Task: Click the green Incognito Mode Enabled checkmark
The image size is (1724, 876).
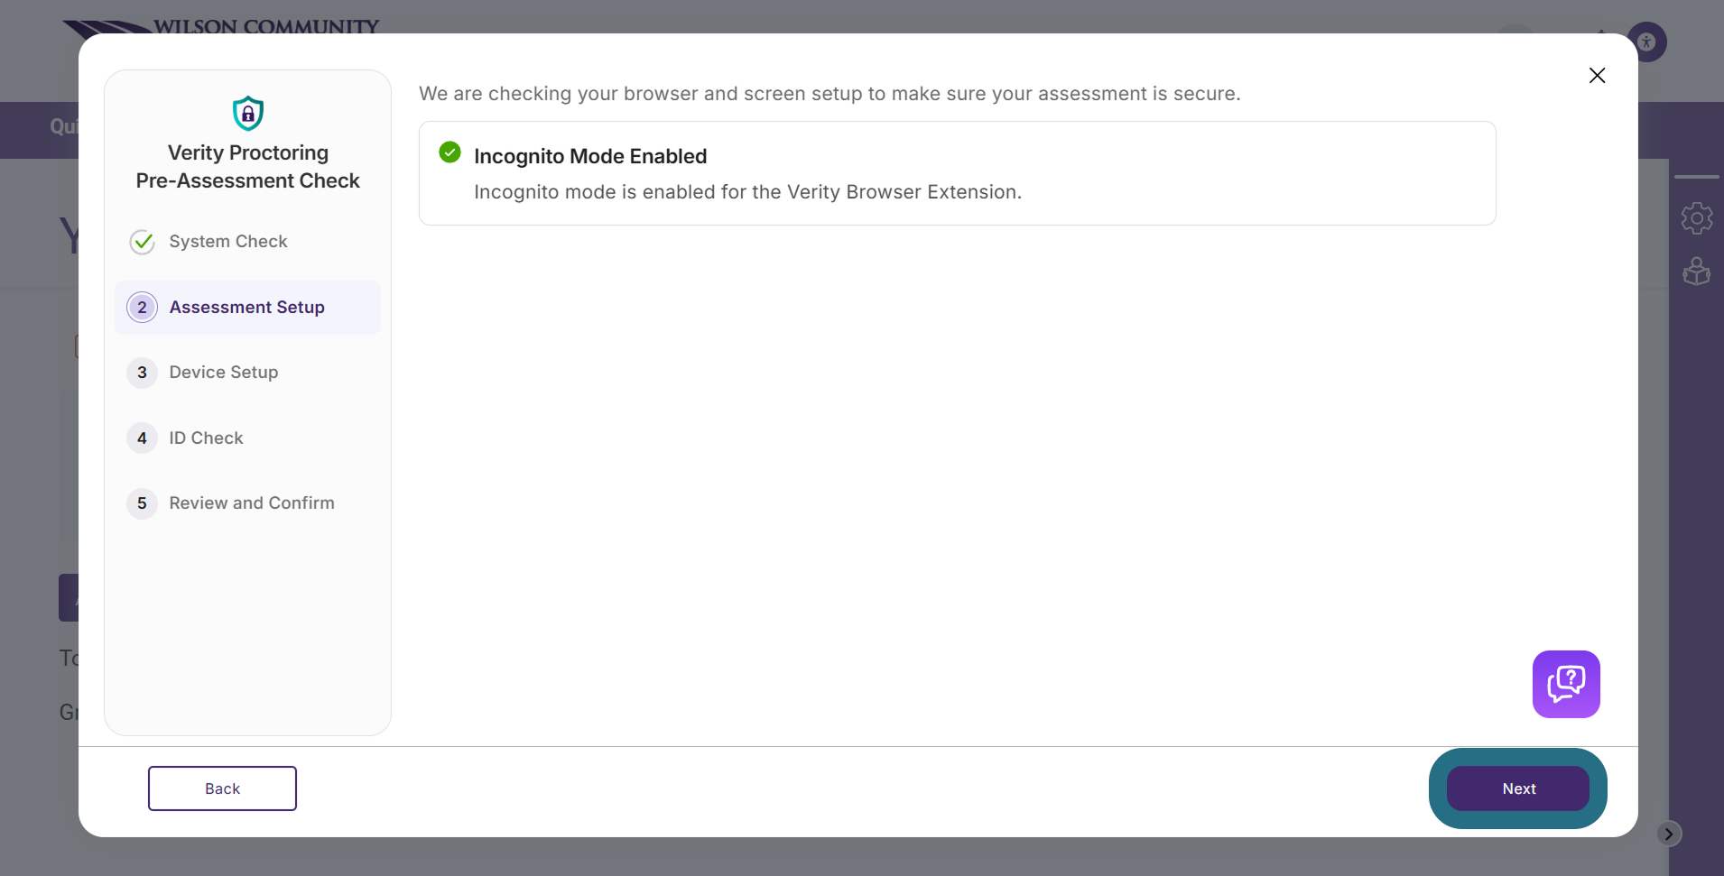Action: click(450, 152)
